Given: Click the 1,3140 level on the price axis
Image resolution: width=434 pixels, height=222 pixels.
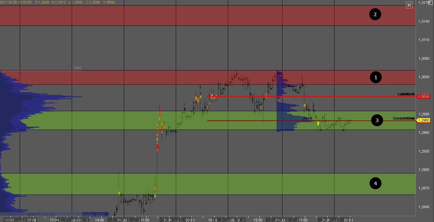Looking at the screenshot, I should [424, 21].
